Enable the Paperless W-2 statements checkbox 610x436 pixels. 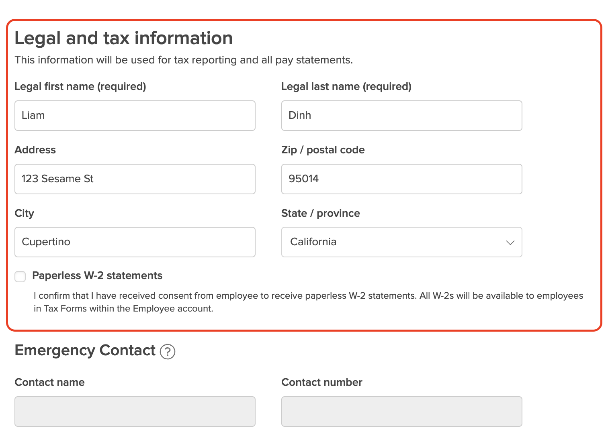click(x=20, y=277)
